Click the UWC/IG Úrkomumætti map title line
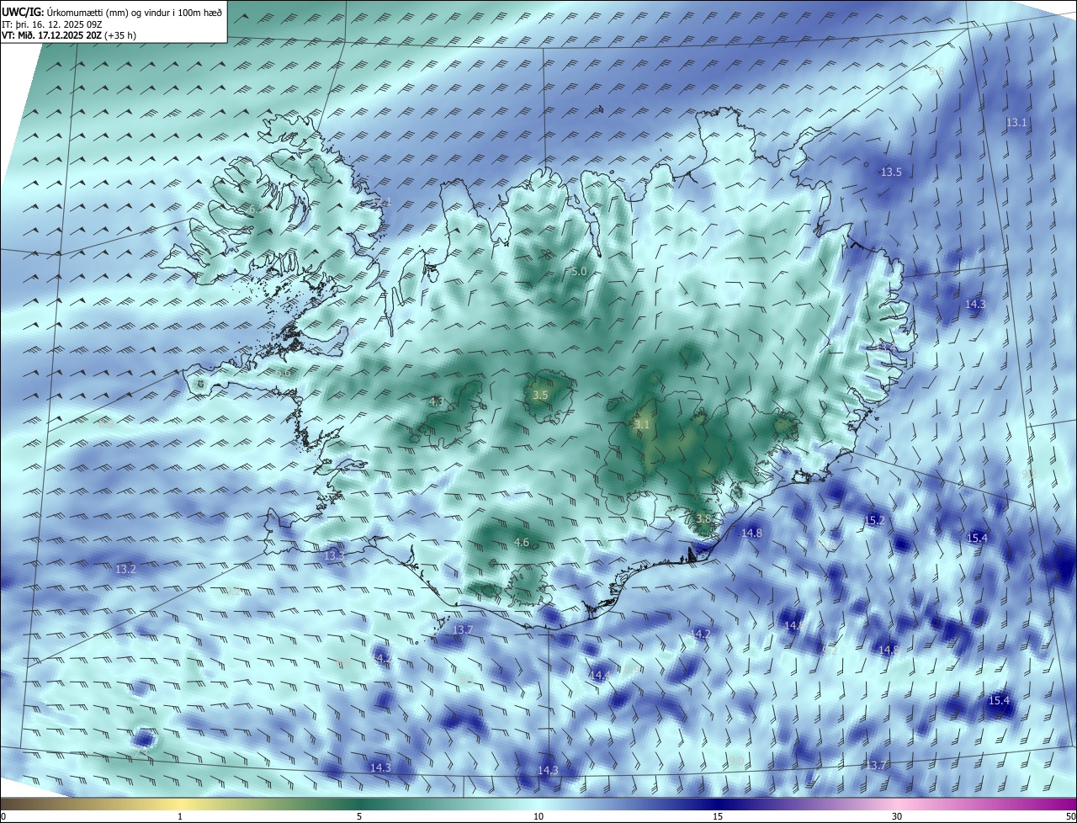 (112, 13)
